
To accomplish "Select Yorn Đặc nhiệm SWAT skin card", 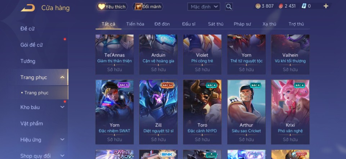I will point(114,112).
